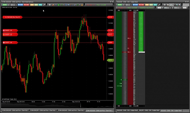Viewport: 190px width, 113px height.
Task: Click the teal button beside the wrench in chart toolbar
Action: [x=40, y=5]
